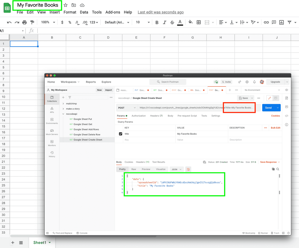This screenshot has height=248, width=299.
Task: Toggle line wrapping in the response viewer
Action: [x=188, y=169]
